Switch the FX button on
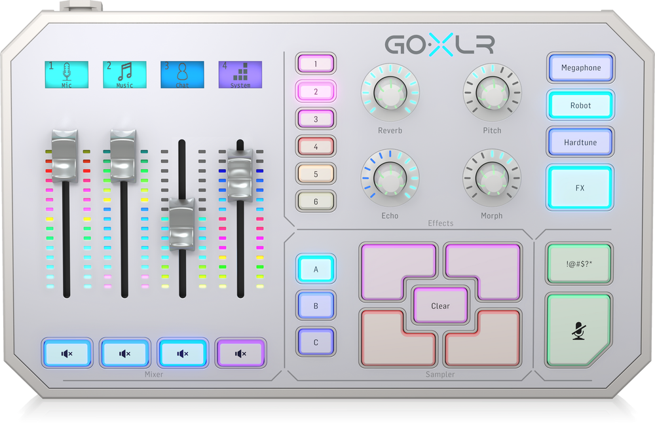This screenshot has height=423, width=655. tap(580, 188)
